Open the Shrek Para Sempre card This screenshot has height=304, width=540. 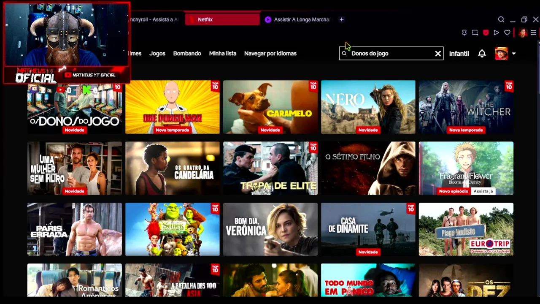(x=173, y=229)
